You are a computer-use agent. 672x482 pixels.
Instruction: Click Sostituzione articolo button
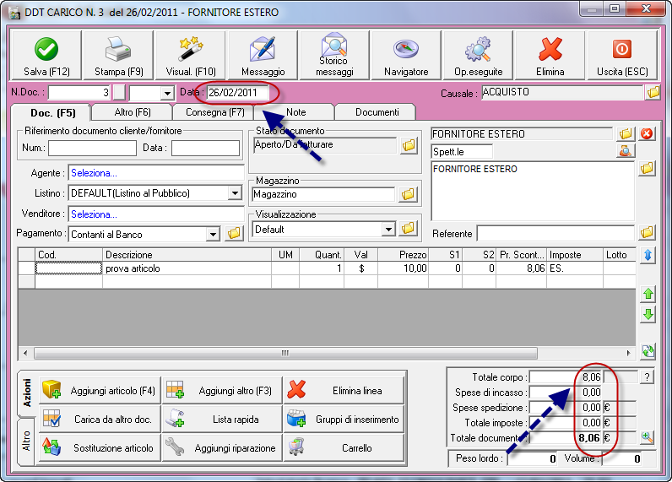[x=100, y=447]
